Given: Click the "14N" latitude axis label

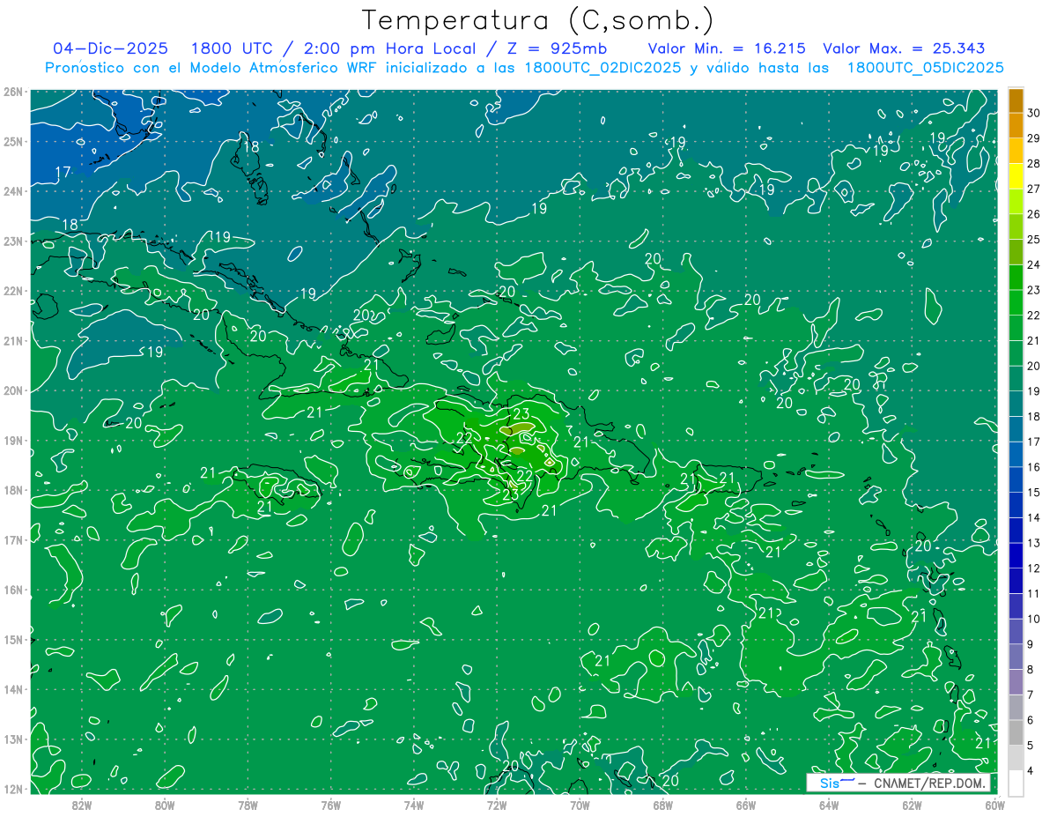Looking at the screenshot, I should (x=13, y=689).
